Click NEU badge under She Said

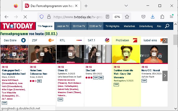(101, 77)
